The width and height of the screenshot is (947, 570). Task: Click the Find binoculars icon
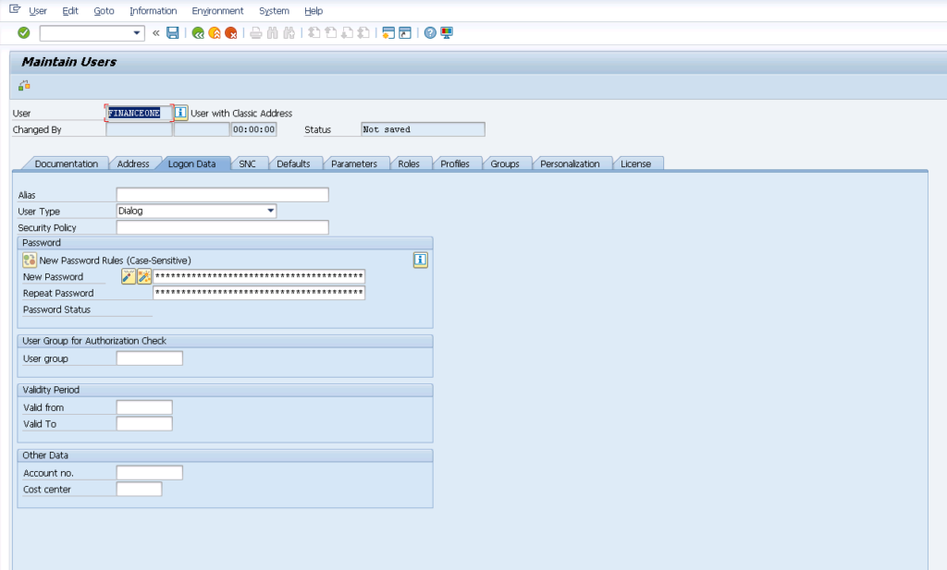click(273, 33)
